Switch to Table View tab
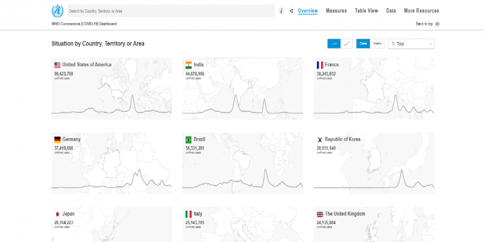 point(366,11)
